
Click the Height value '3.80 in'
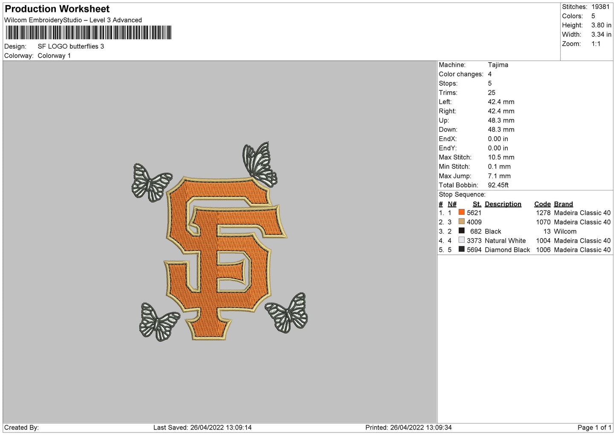click(601, 25)
